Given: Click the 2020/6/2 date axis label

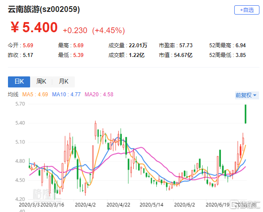Looking at the screenshot, I should pyautogui.click(x=185, y=204).
